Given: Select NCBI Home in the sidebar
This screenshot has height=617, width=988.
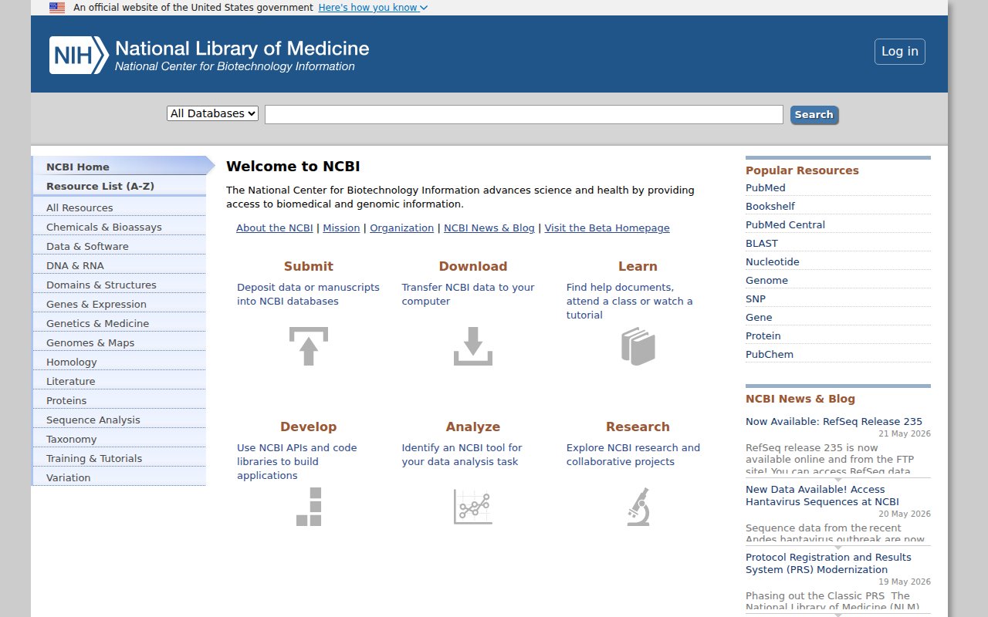Looking at the screenshot, I should click(120, 167).
